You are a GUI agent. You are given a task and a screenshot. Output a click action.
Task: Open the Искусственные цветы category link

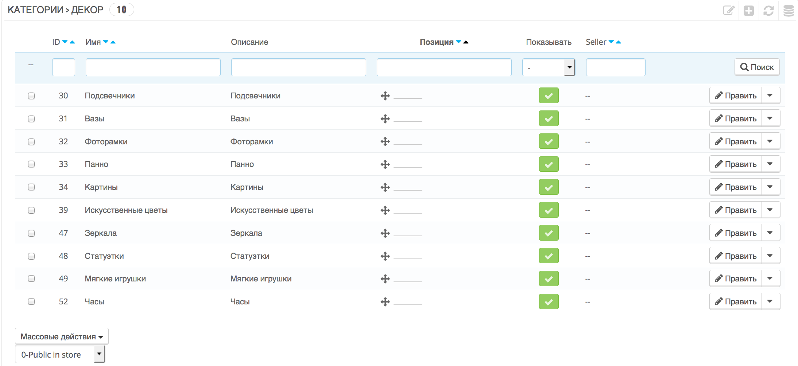click(126, 210)
